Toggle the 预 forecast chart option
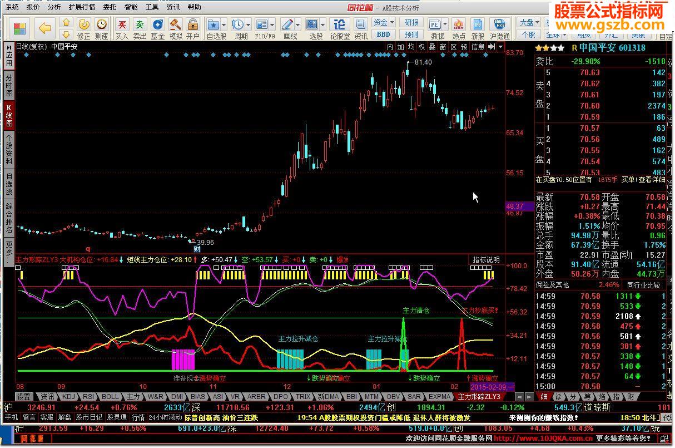The height and width of the screenshot is (448, 675). click(x=464, y=47)
